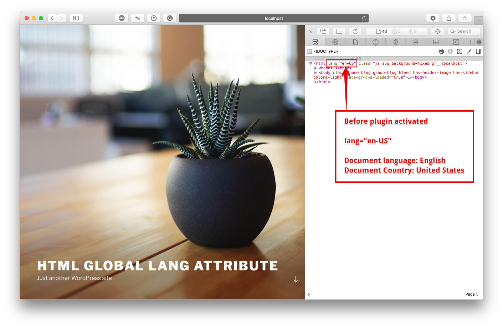503x328 pixels.
Task: Open the Storage database tab
Action: click(x=416, y=42)
